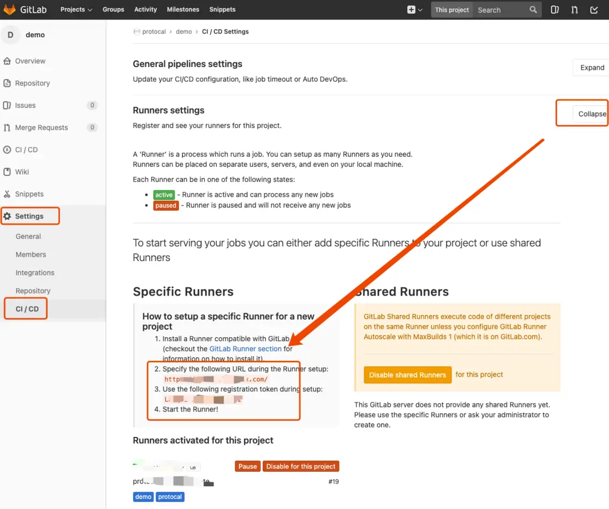Open Members under Settings
This screenshot has width=609, height=509.
31,254
